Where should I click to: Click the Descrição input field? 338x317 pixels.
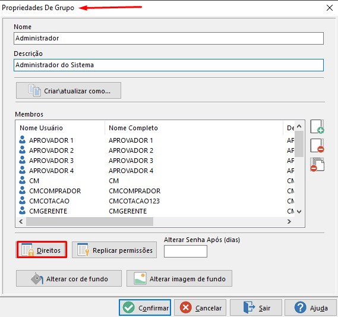(x=169, y=65)
